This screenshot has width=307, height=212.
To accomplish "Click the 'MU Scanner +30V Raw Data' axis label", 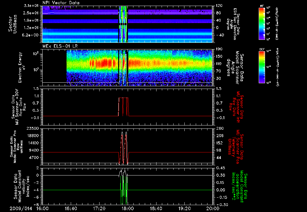I will (x=19, y=107).
